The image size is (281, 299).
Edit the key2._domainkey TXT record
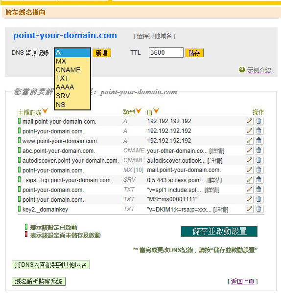pos(249,209)
